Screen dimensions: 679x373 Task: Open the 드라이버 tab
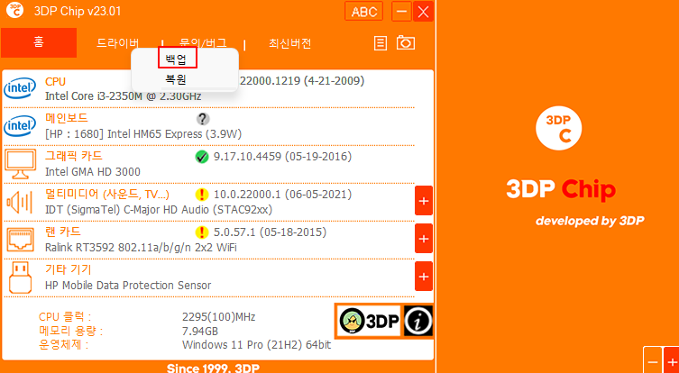point(118,43)
